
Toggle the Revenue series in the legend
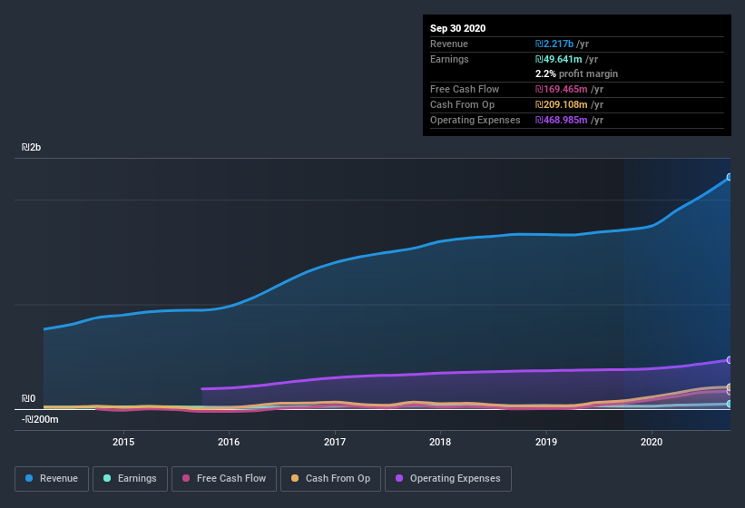(52, 478)
